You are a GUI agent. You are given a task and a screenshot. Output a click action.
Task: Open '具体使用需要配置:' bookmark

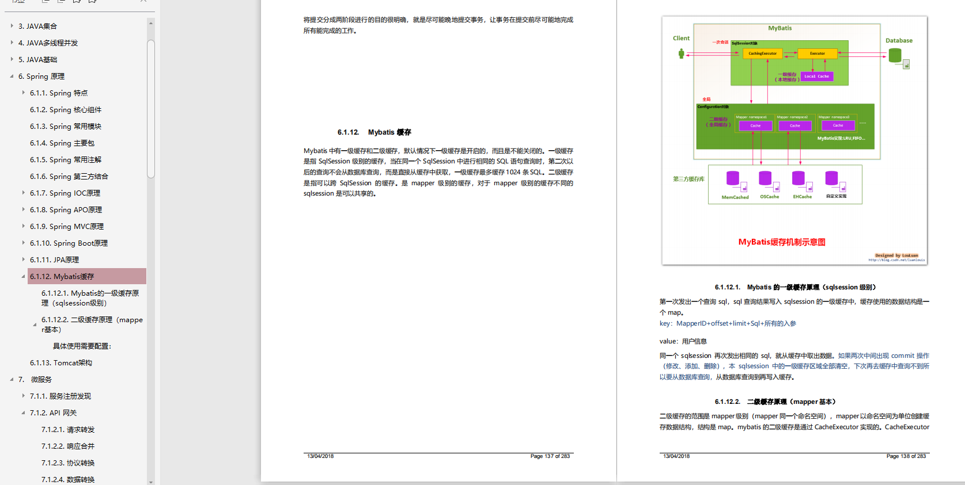[82, 346]
